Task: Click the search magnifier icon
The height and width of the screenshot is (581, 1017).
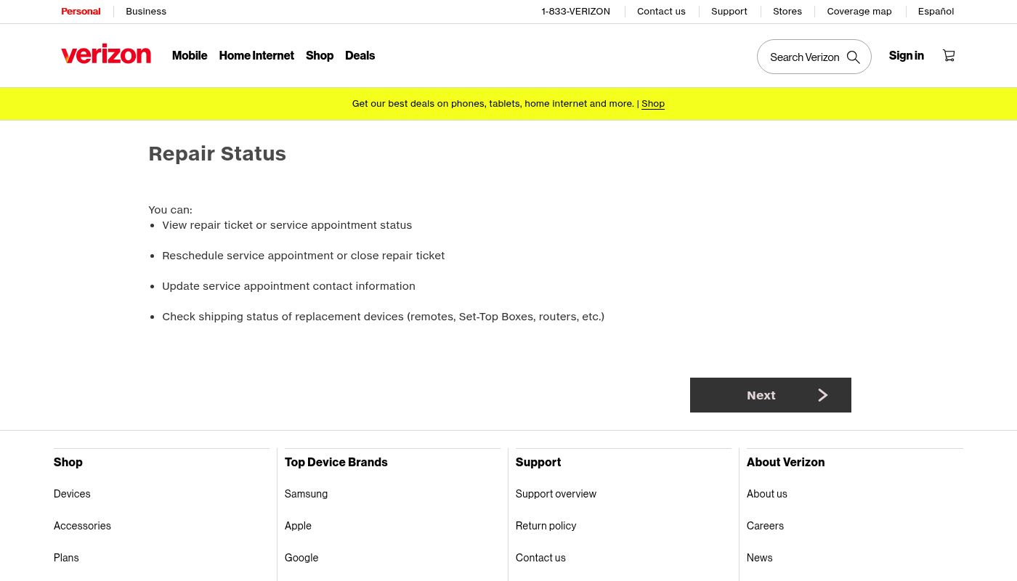Action: pyautogui.click(x=854, y=57)
